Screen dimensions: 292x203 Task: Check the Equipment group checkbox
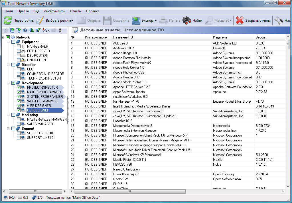coord(13,42)
